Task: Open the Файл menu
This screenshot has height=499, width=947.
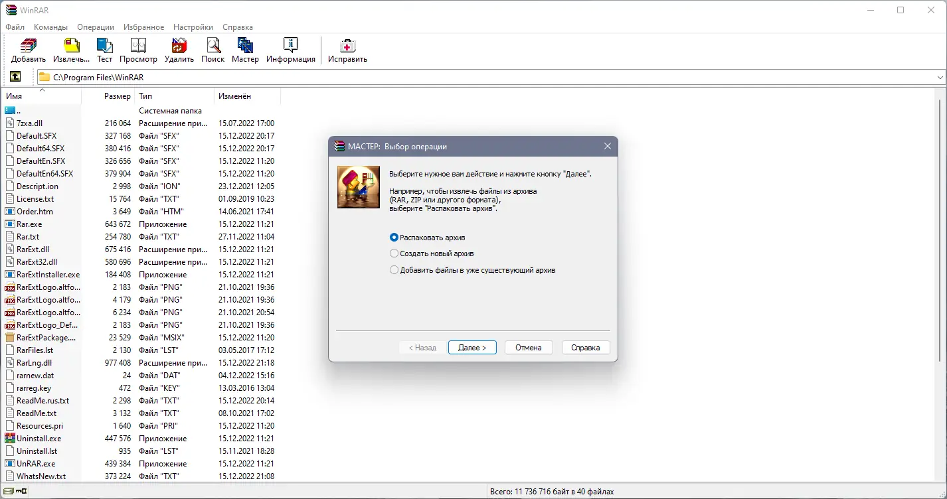Action: pyautogui.click(x=15, y=27)
